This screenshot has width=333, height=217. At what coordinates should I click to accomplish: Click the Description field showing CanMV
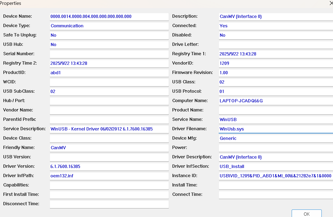(276, 17)
